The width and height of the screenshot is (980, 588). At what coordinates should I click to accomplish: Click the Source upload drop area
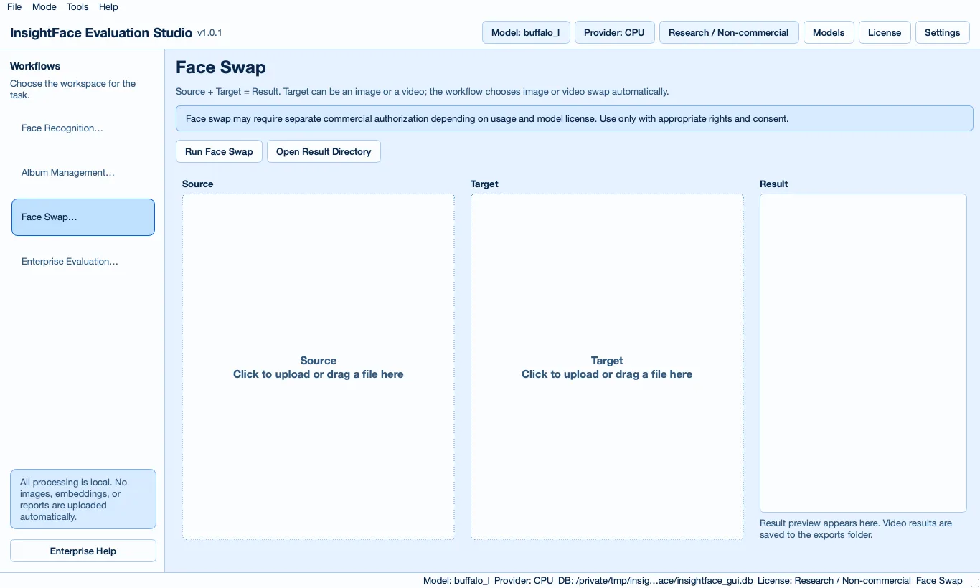pos(319,366)
